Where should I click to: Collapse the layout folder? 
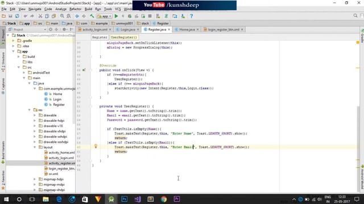[x=35, y=147]
